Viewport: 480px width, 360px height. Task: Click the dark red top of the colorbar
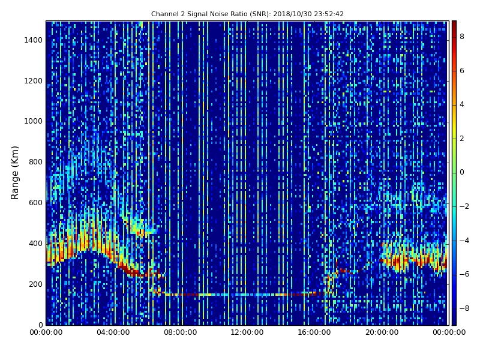(x=454, y=25)
